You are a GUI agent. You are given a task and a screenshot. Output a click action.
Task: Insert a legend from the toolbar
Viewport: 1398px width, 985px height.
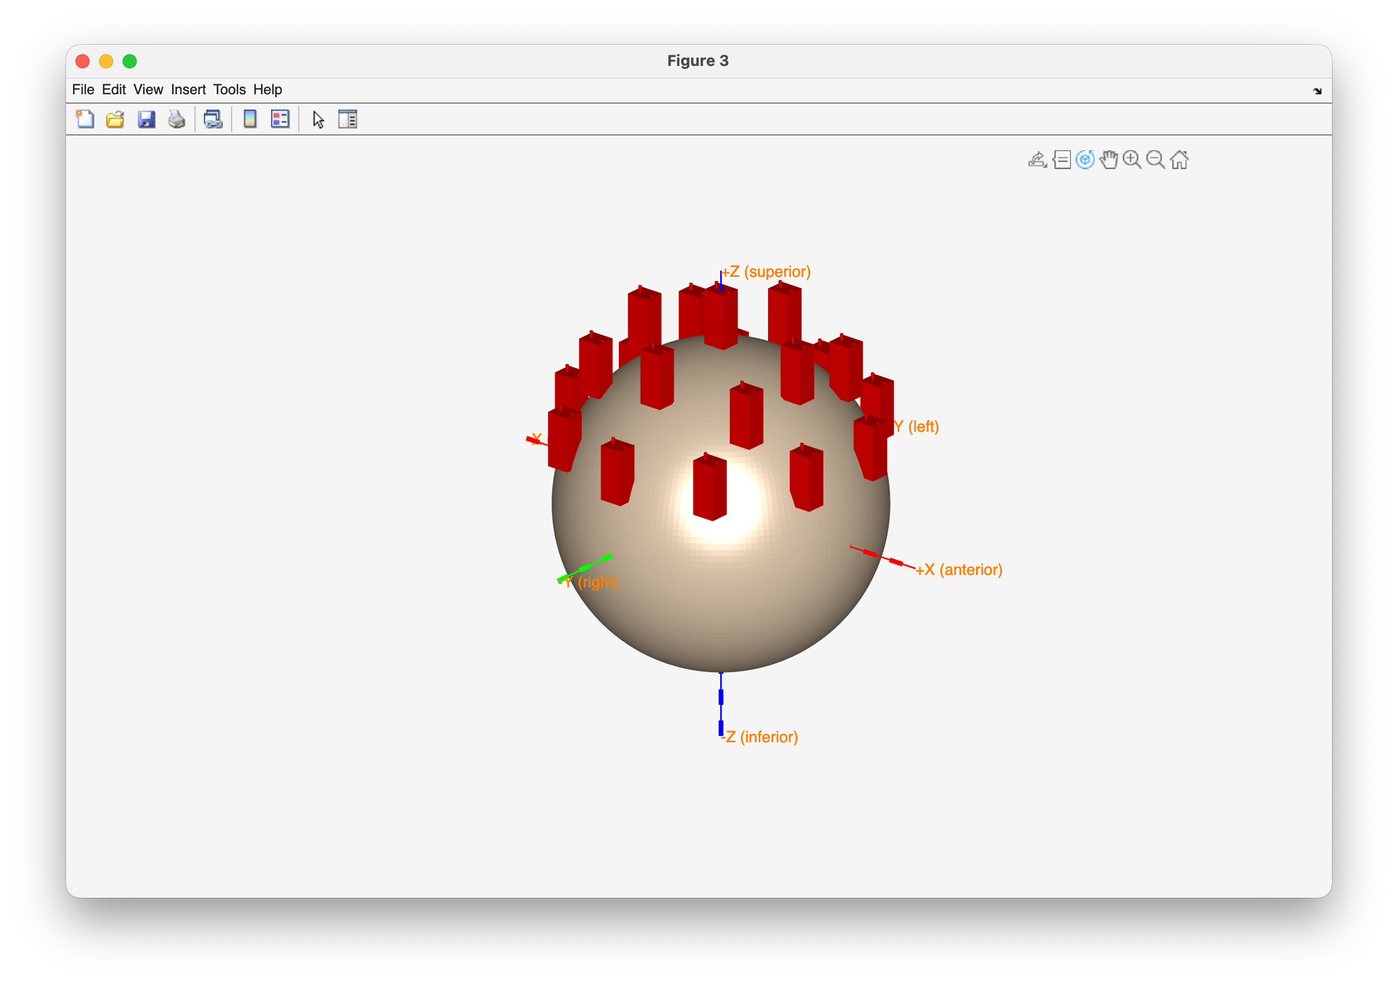click(280, 119)
